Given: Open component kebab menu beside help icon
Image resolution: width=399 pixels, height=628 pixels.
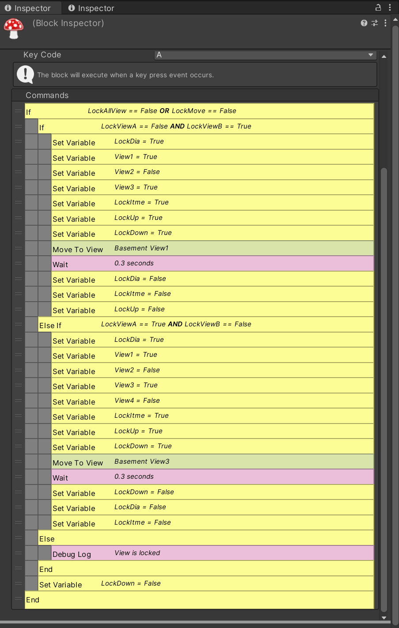Looking at the screenshot, I should pyautogui.click(x=385, y=23).
